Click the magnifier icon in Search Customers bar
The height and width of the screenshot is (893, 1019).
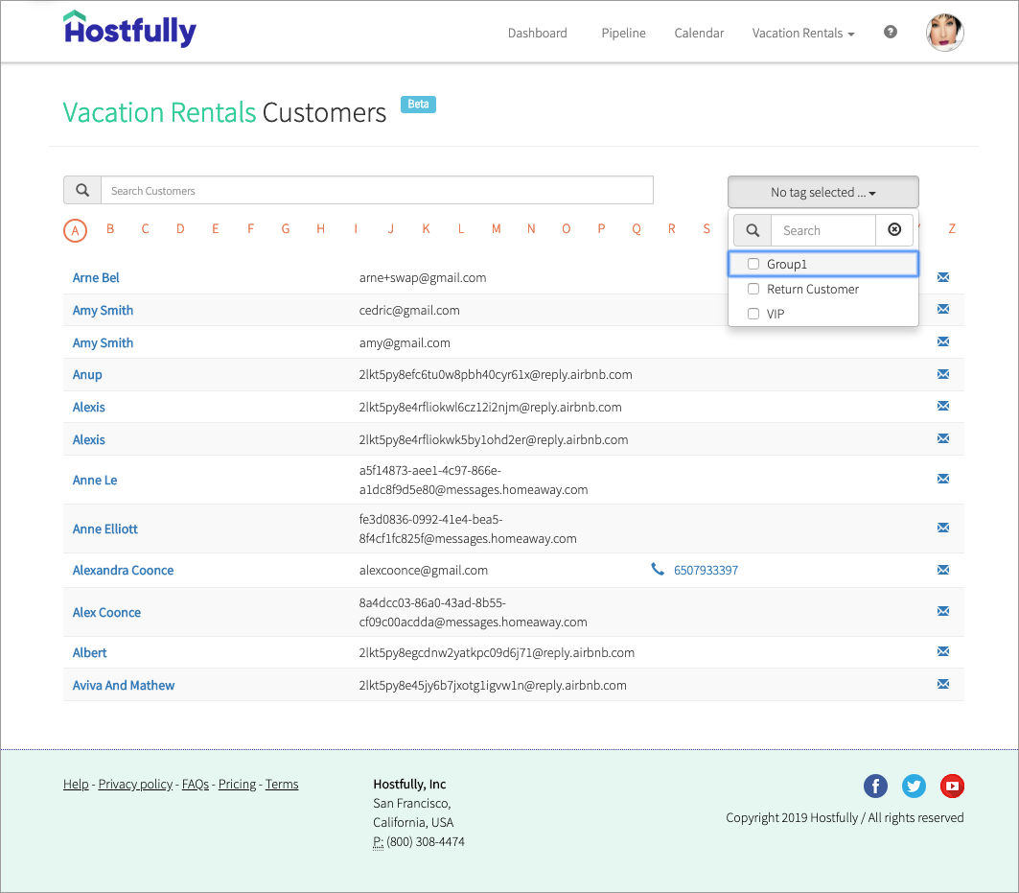click(x=81, y=189)
